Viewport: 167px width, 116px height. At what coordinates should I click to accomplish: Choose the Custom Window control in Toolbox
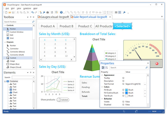click(x=16, y=32)
